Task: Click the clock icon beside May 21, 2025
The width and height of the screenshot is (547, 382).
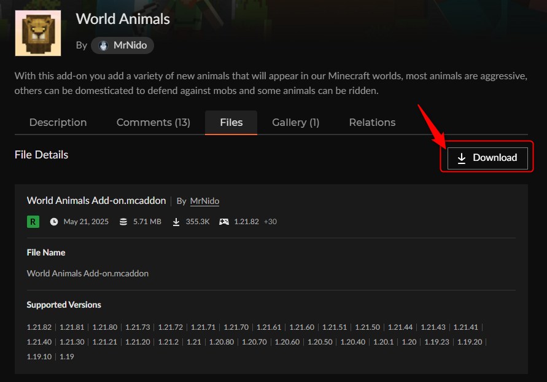Action: pos(54,222)
